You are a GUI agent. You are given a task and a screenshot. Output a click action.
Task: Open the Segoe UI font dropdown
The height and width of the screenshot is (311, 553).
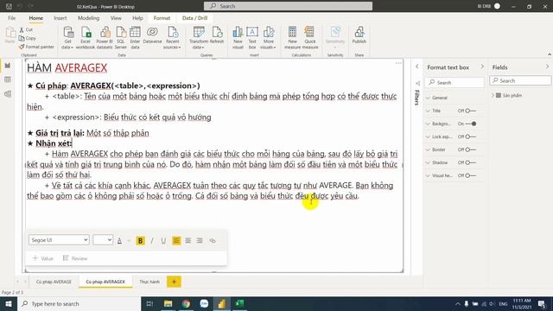pyautogui.click(x=59, y=240)
